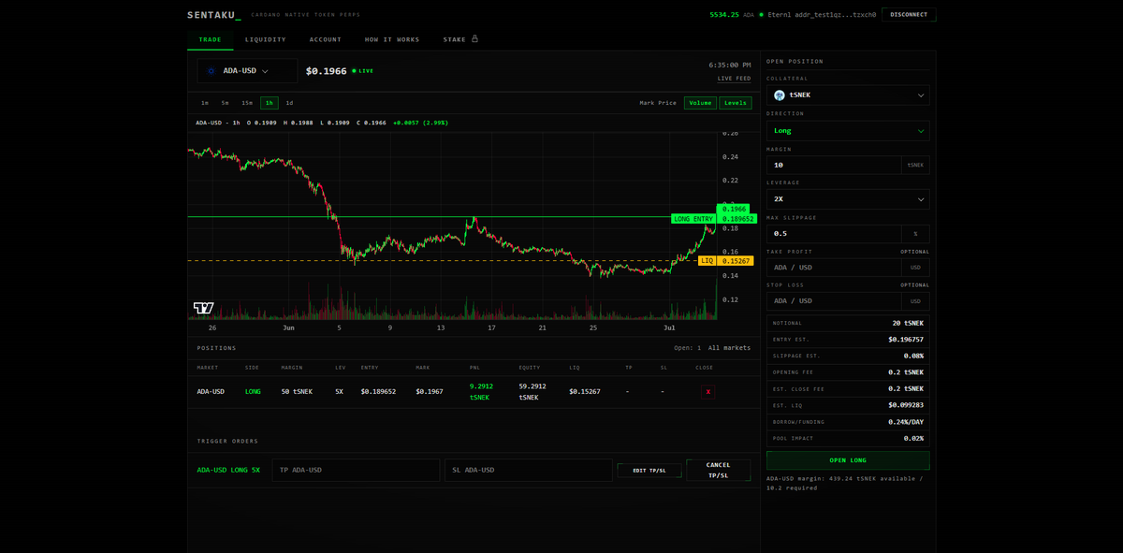Image resolution: width=1123 pixels, height=553 pixels.
Task: Click the Pool Impact 0.02% value
Action: 913,438
